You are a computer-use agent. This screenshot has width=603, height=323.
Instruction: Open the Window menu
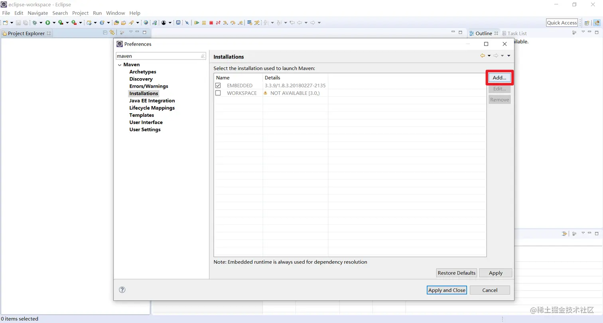(x=116, y=13)
